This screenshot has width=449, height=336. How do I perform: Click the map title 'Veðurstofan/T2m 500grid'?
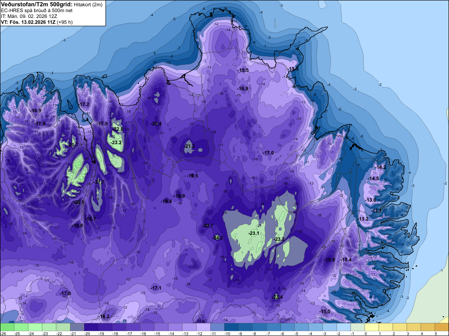pyautogui.click(x=37, y=4)
